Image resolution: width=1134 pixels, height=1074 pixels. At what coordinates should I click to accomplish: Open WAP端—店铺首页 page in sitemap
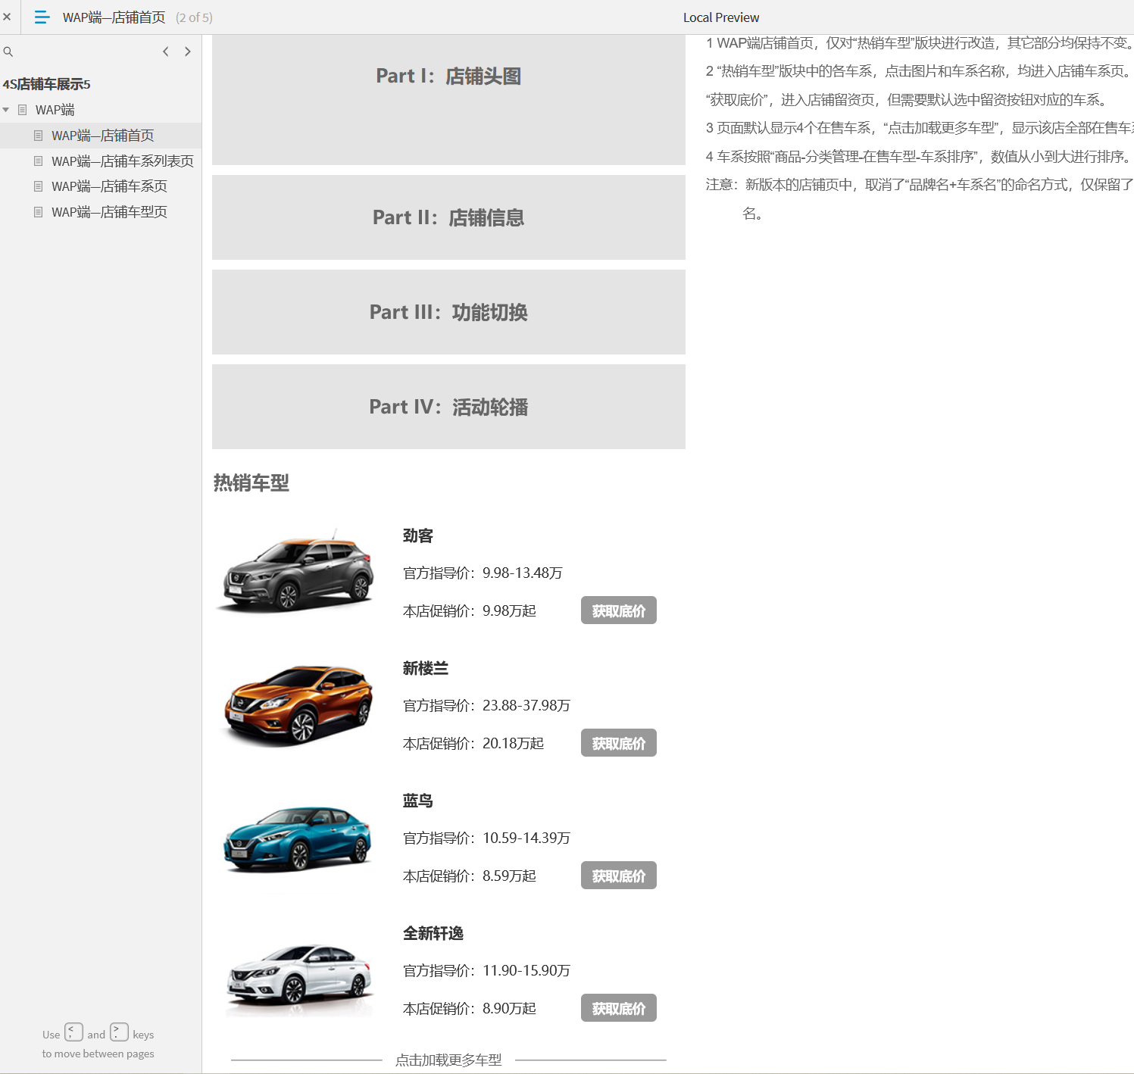pos(102,136)
